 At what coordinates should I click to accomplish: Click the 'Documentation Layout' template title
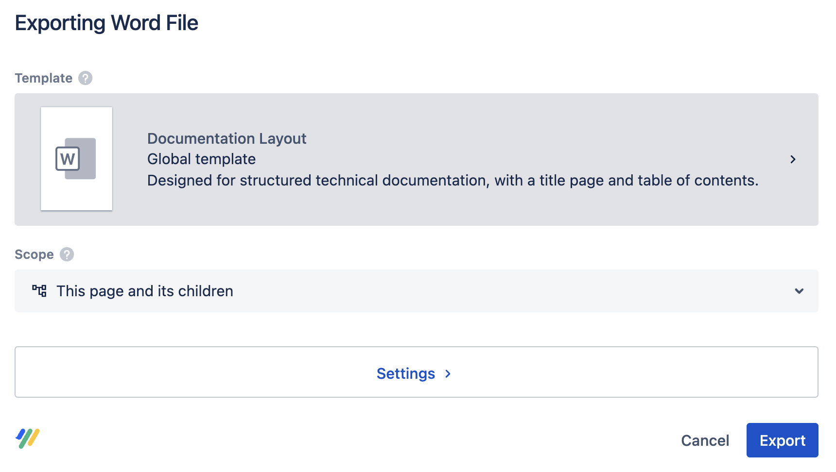(x=226, y=138)
